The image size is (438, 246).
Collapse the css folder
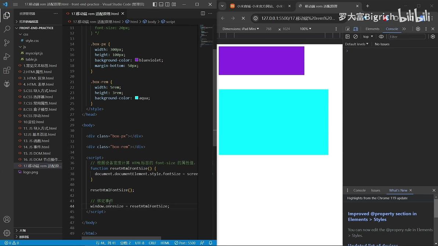click(x=38, y=34)
